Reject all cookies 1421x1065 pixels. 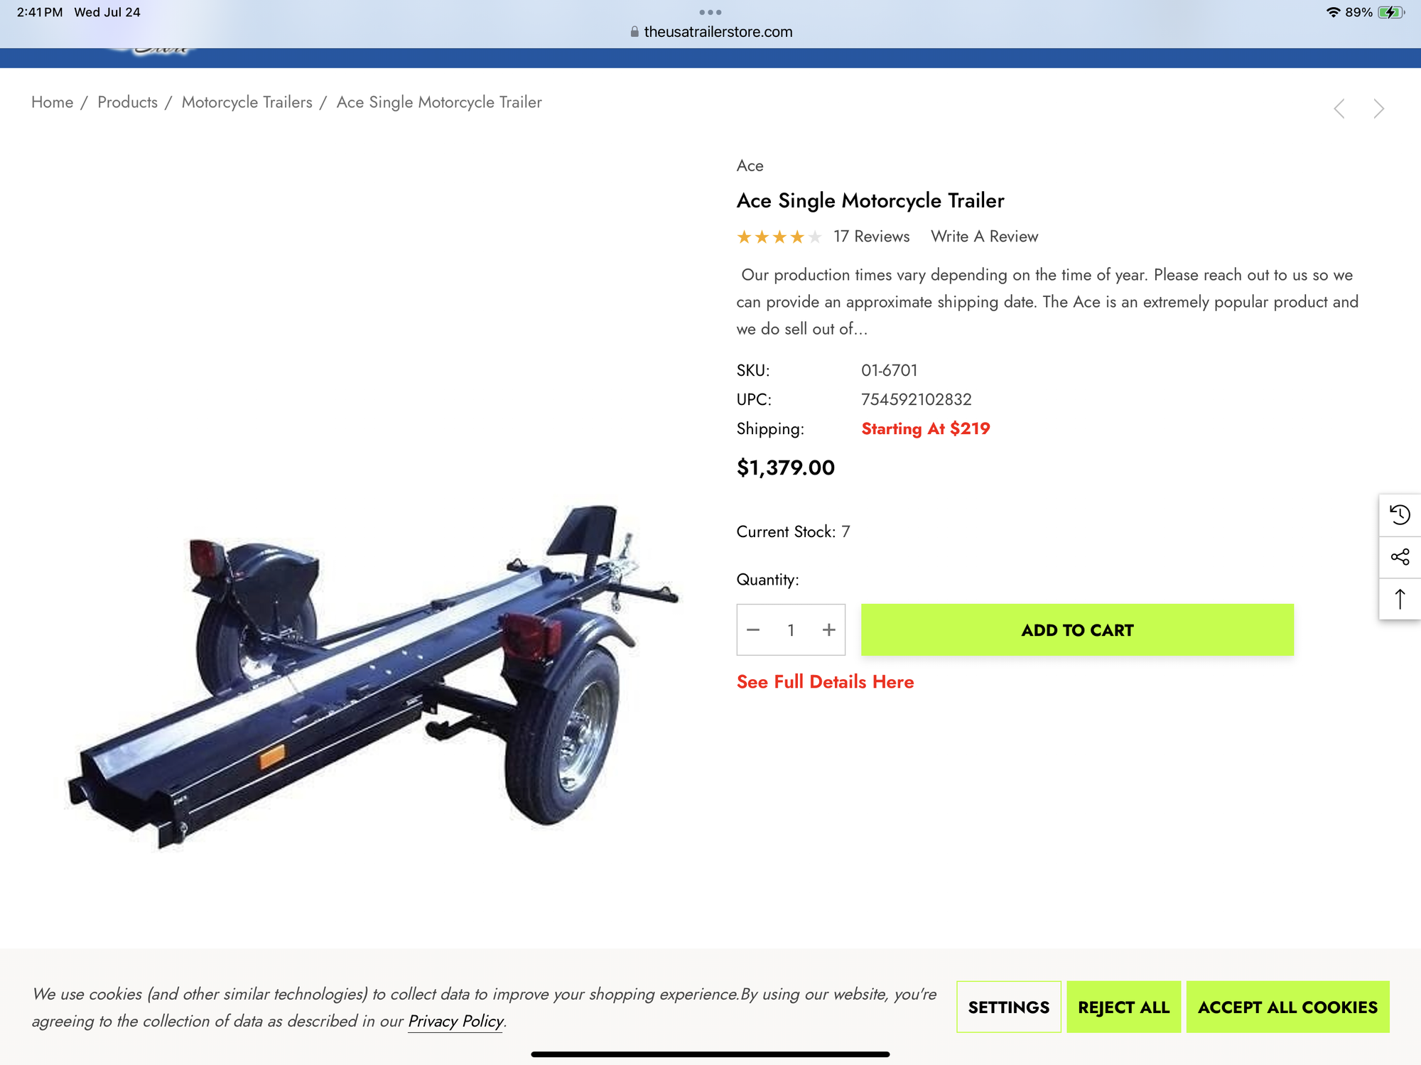(1123, 1007)
